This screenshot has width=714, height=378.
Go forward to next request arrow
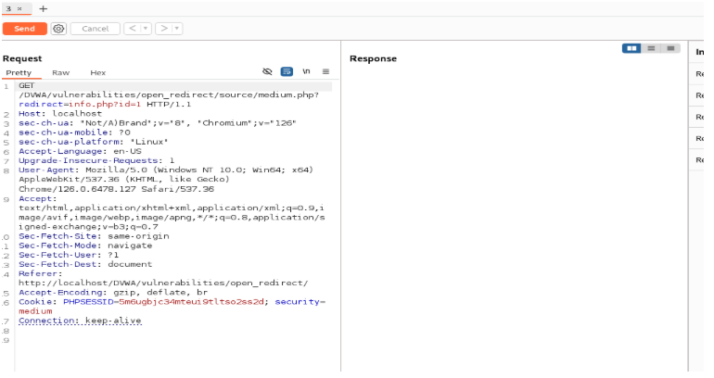tap(164, 29)
